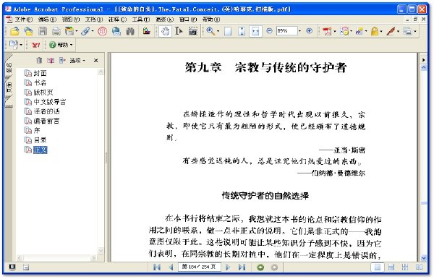Open the 工具 (Tools) menu
Viewport: 434px width, 279px height.
point(141,20)
